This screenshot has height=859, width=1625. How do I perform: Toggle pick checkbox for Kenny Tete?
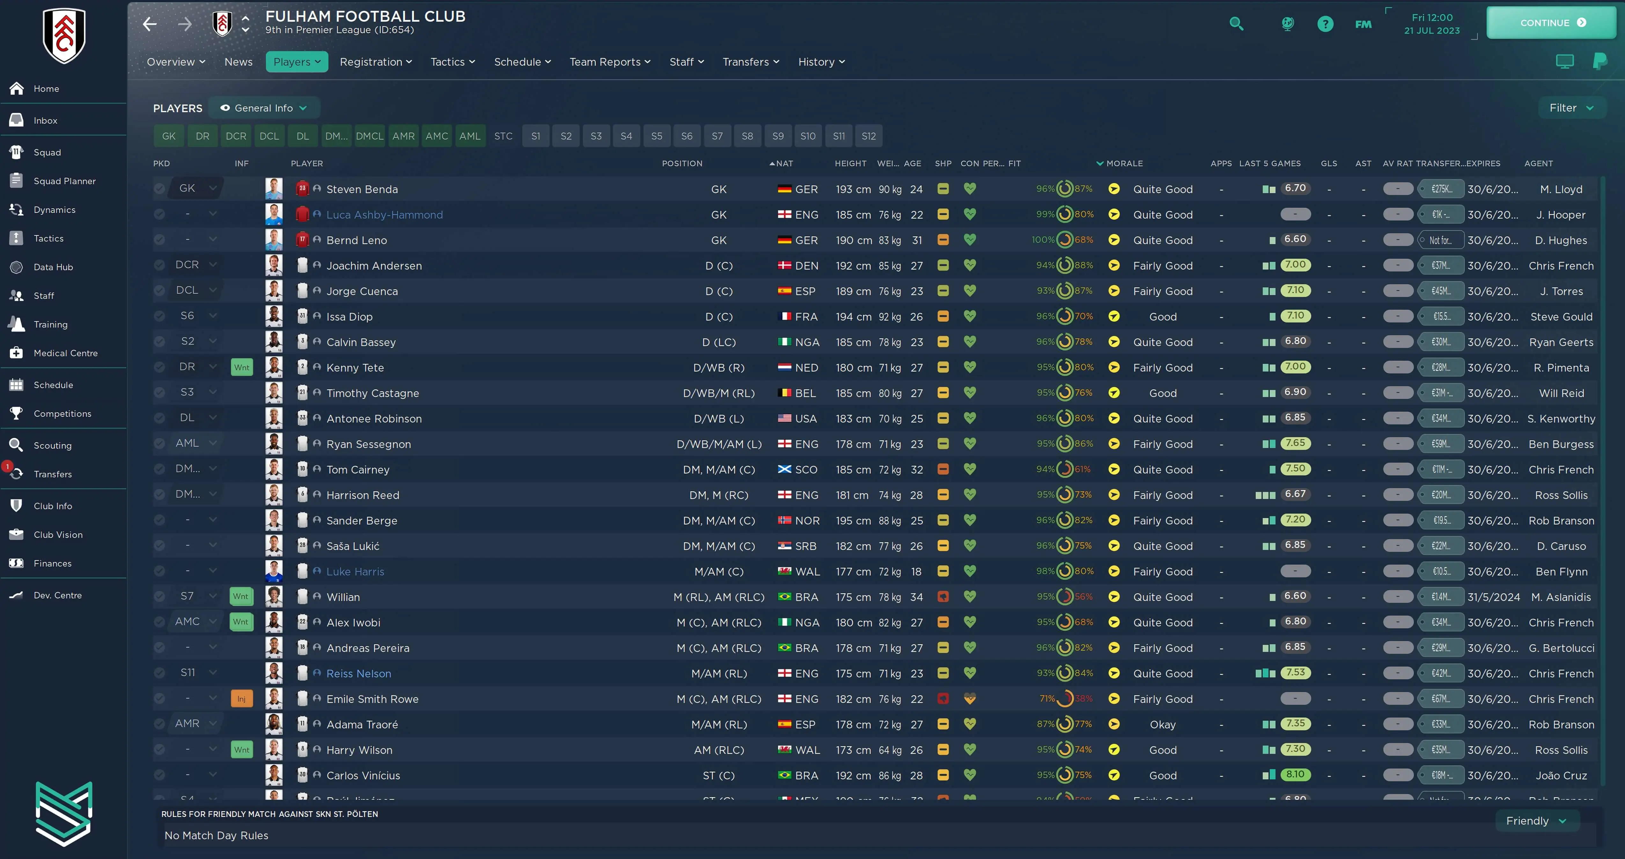[159, 367]
